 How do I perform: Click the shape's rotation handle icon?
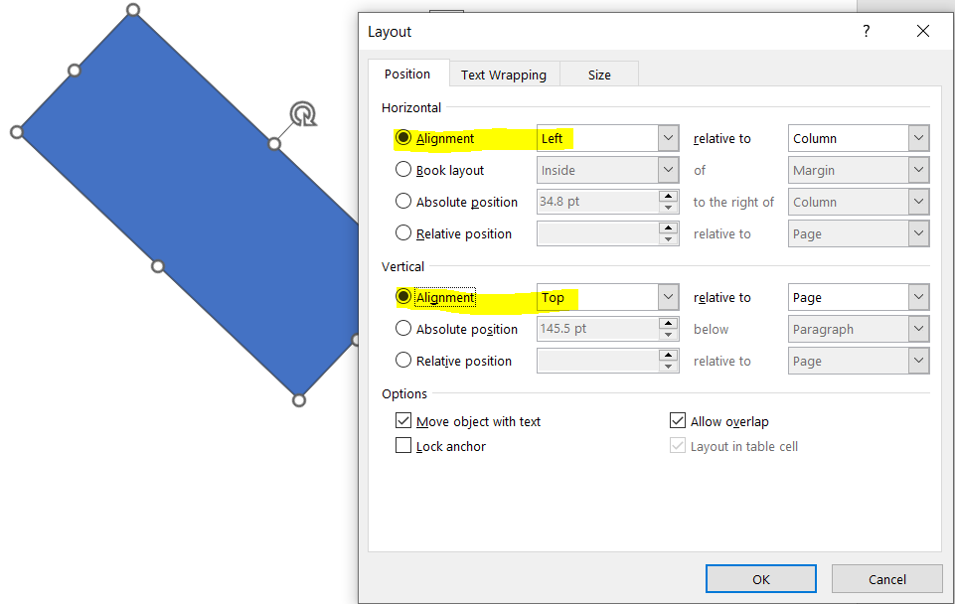(304, 114)
